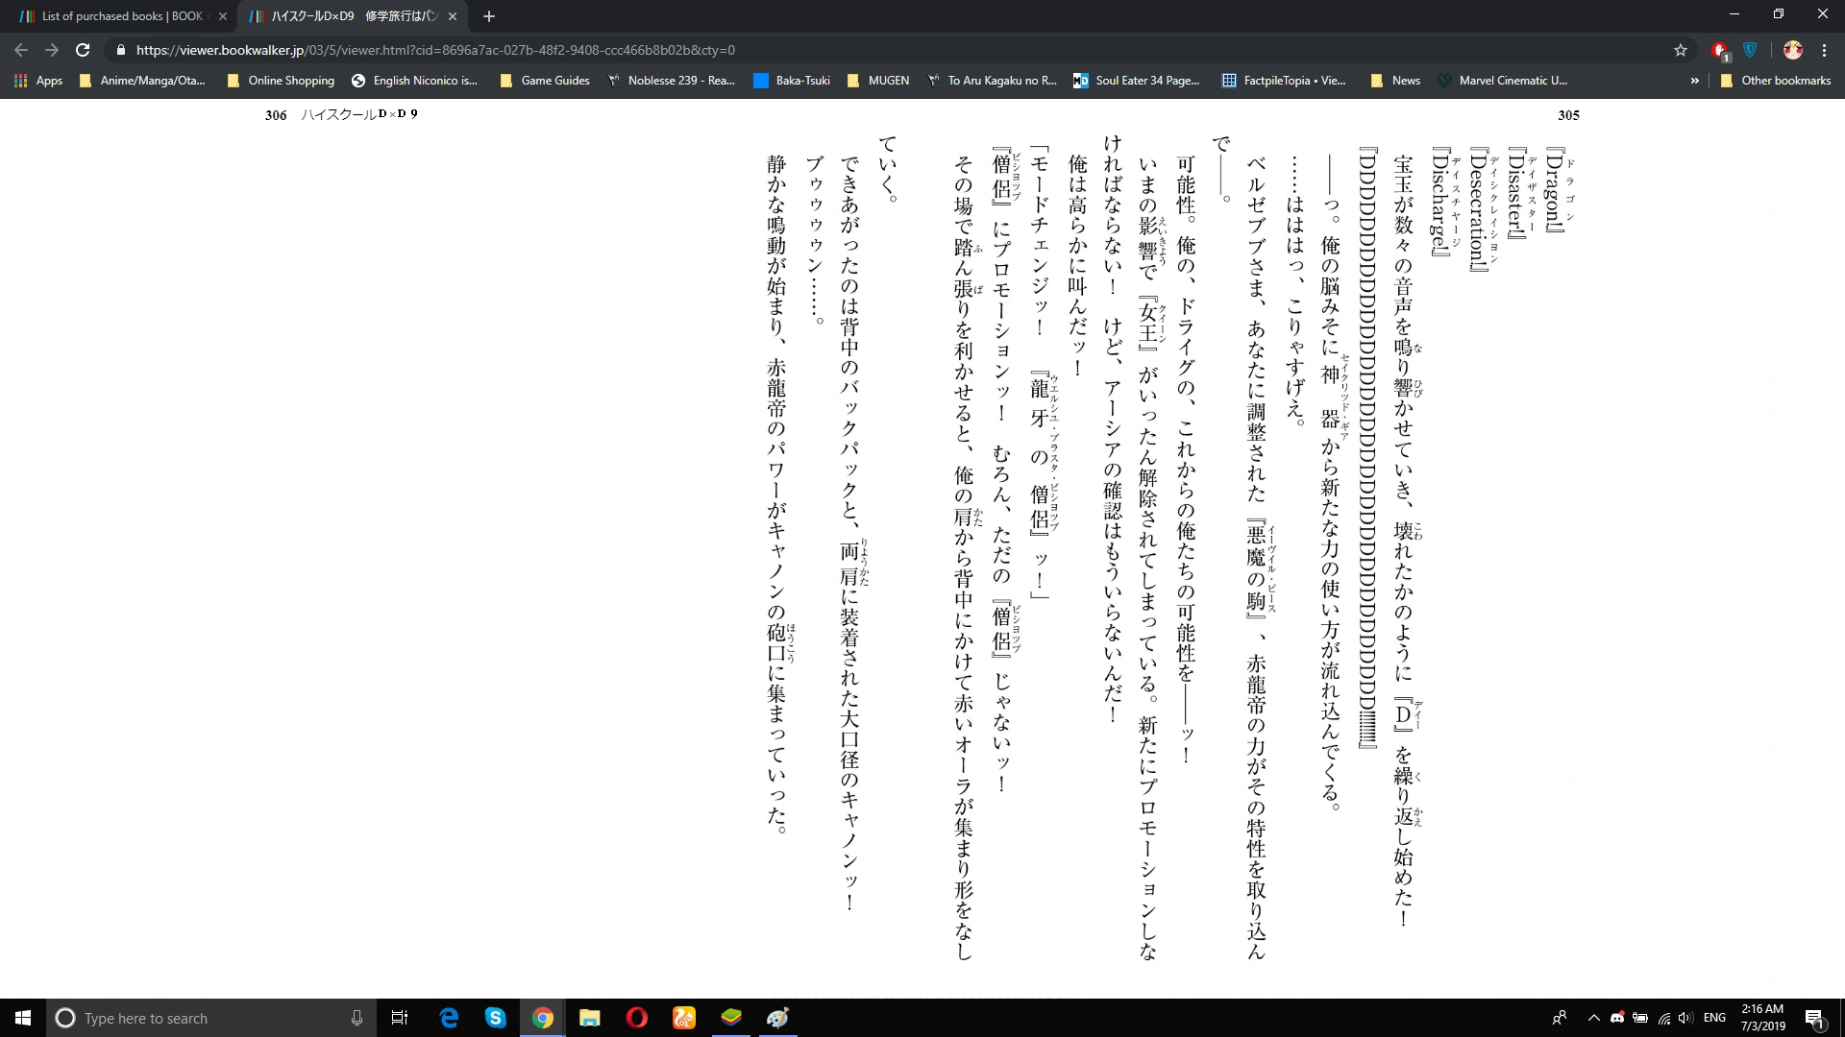Click the address bar URL
Screen dimensions: 1845x1037
tap(435, 50)
